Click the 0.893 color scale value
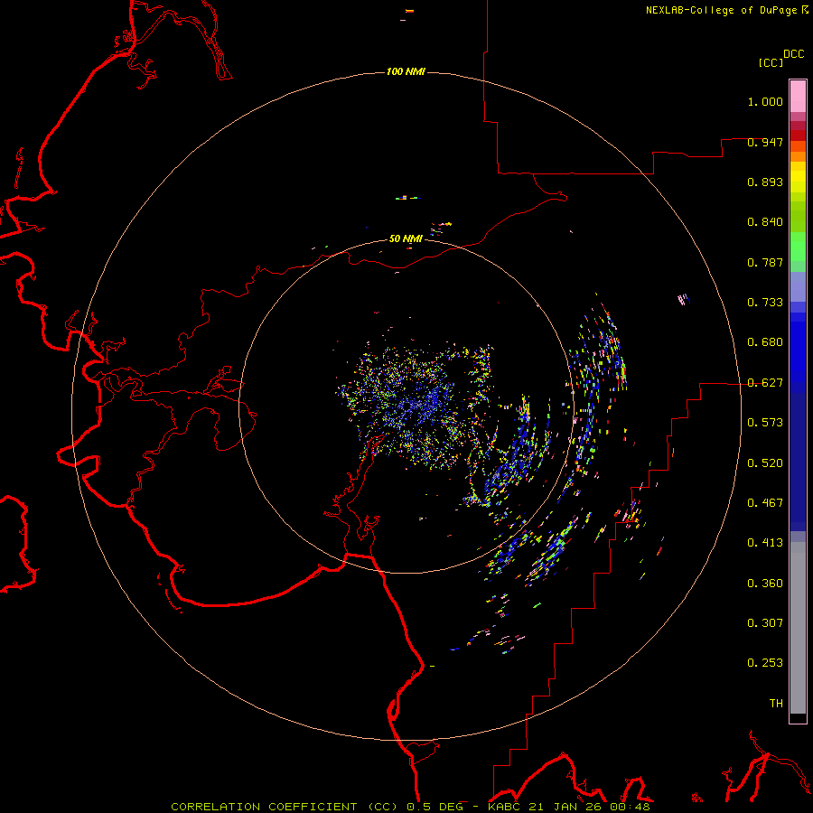This screenshot has height=813, width=813. (765, 182)
